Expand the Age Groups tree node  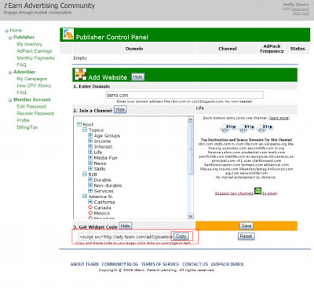tap(90, 135)
